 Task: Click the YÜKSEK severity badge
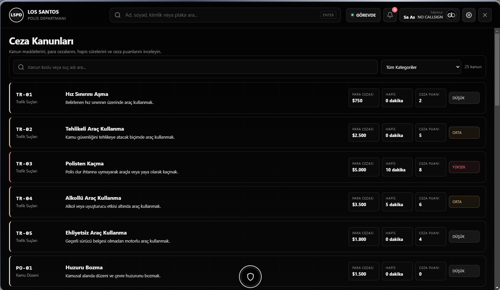464,167
